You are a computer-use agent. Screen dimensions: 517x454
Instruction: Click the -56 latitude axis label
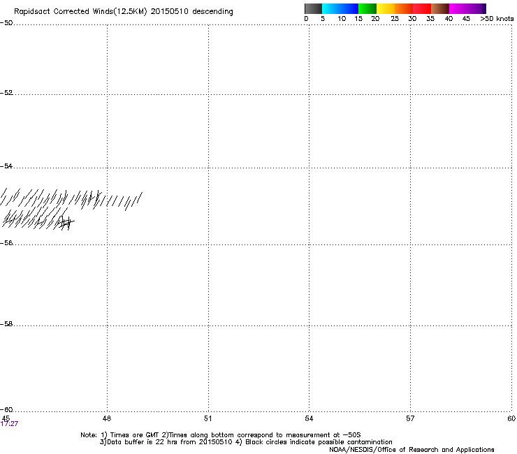point(6,242)
